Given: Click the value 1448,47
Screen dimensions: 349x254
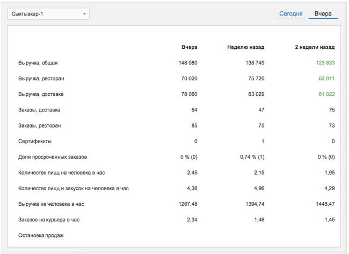Looking at the screenshot, I should pyautogui.click(x=325, y=204).
